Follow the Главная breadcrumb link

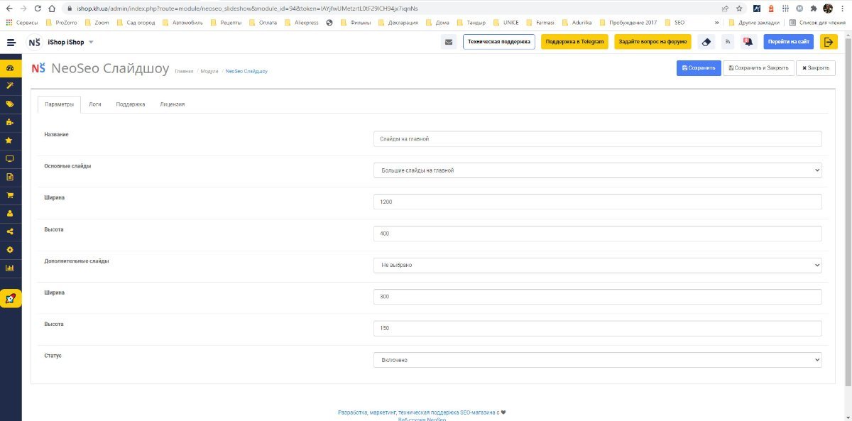[x=184, y=71]
